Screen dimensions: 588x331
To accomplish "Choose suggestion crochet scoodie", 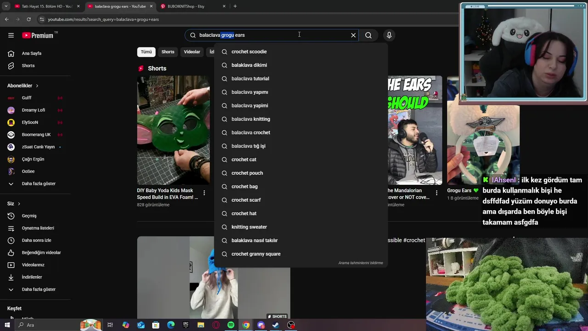I will (301, 52).
